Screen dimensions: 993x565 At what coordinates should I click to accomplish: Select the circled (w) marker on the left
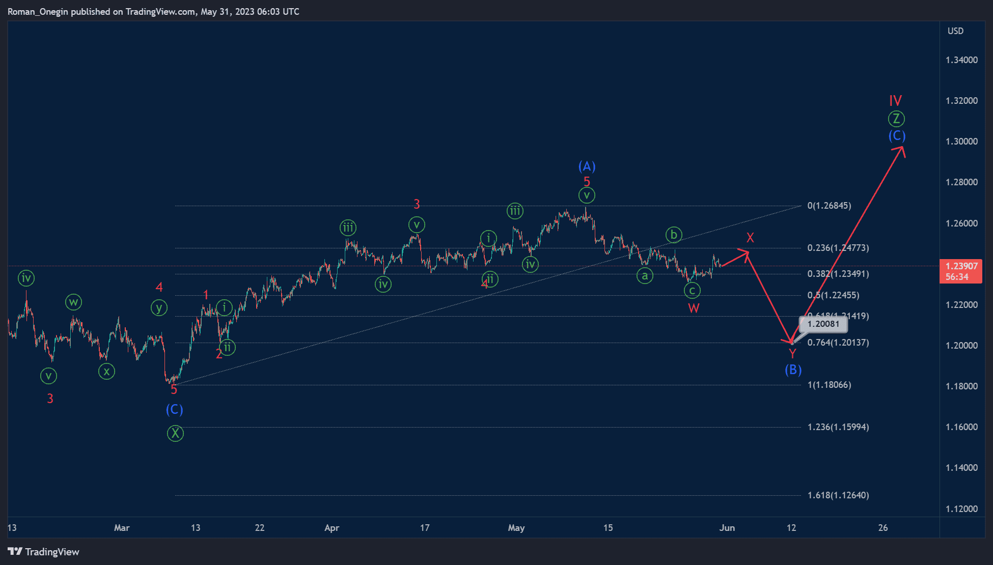73,302
